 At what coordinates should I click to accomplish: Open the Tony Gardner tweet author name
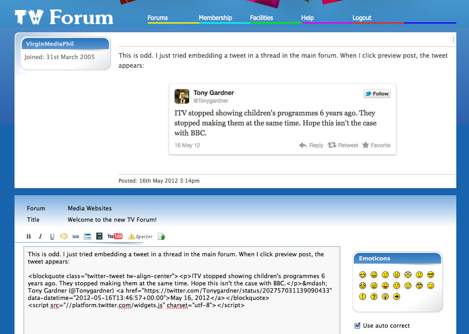tap(214, 93)
